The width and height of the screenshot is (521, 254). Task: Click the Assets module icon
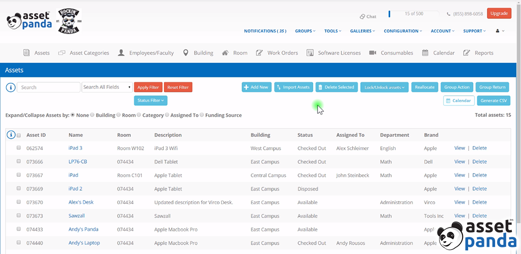click(27, 53)
